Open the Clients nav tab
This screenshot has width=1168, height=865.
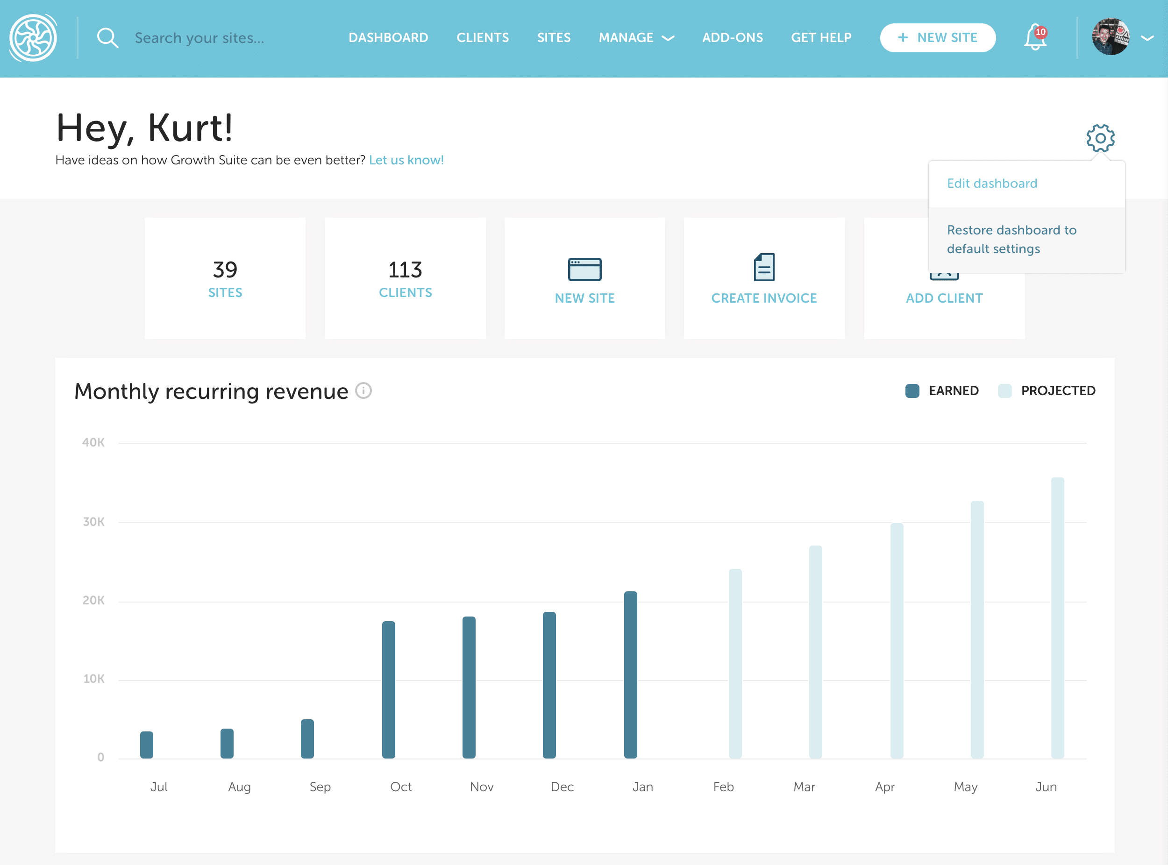[483, 38]
